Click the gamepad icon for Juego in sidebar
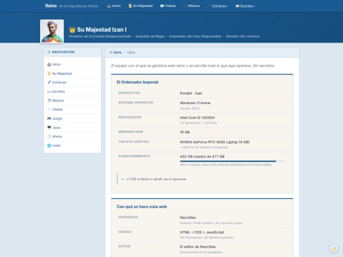 (x=49, y=119)
